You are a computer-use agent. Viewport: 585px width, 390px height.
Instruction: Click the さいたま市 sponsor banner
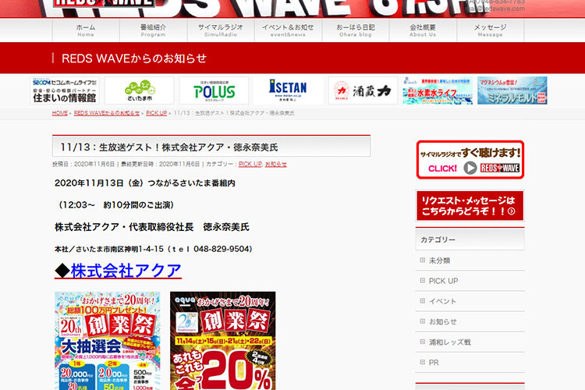point(139,90)
